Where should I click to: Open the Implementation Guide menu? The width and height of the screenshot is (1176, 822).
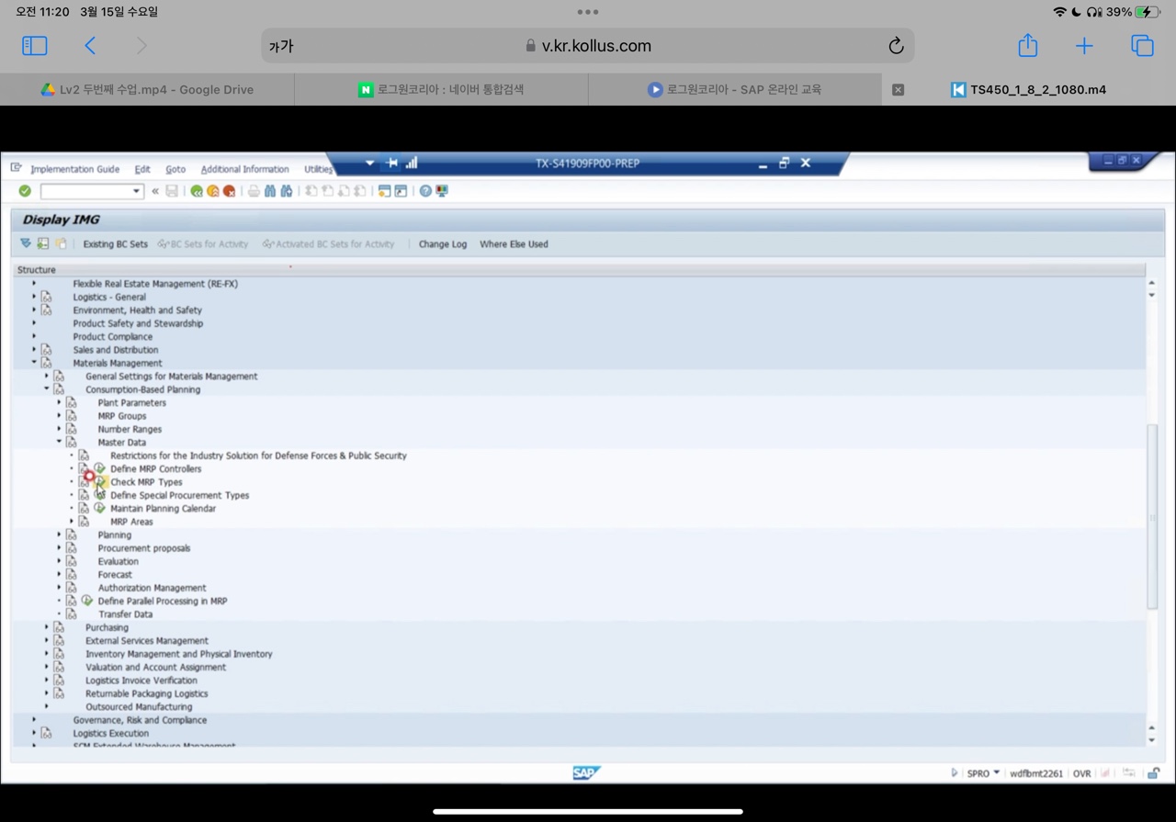[75, 169]
